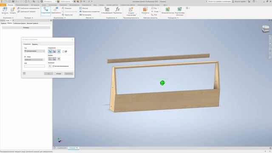Image resolution: width=272 pixels, height=153 pixels.
Task: Click the color appearance wheel icon
Action: coord(58,1)
